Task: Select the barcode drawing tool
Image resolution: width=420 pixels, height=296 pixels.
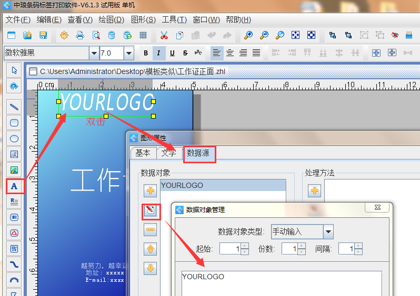Action: point(14,217)
